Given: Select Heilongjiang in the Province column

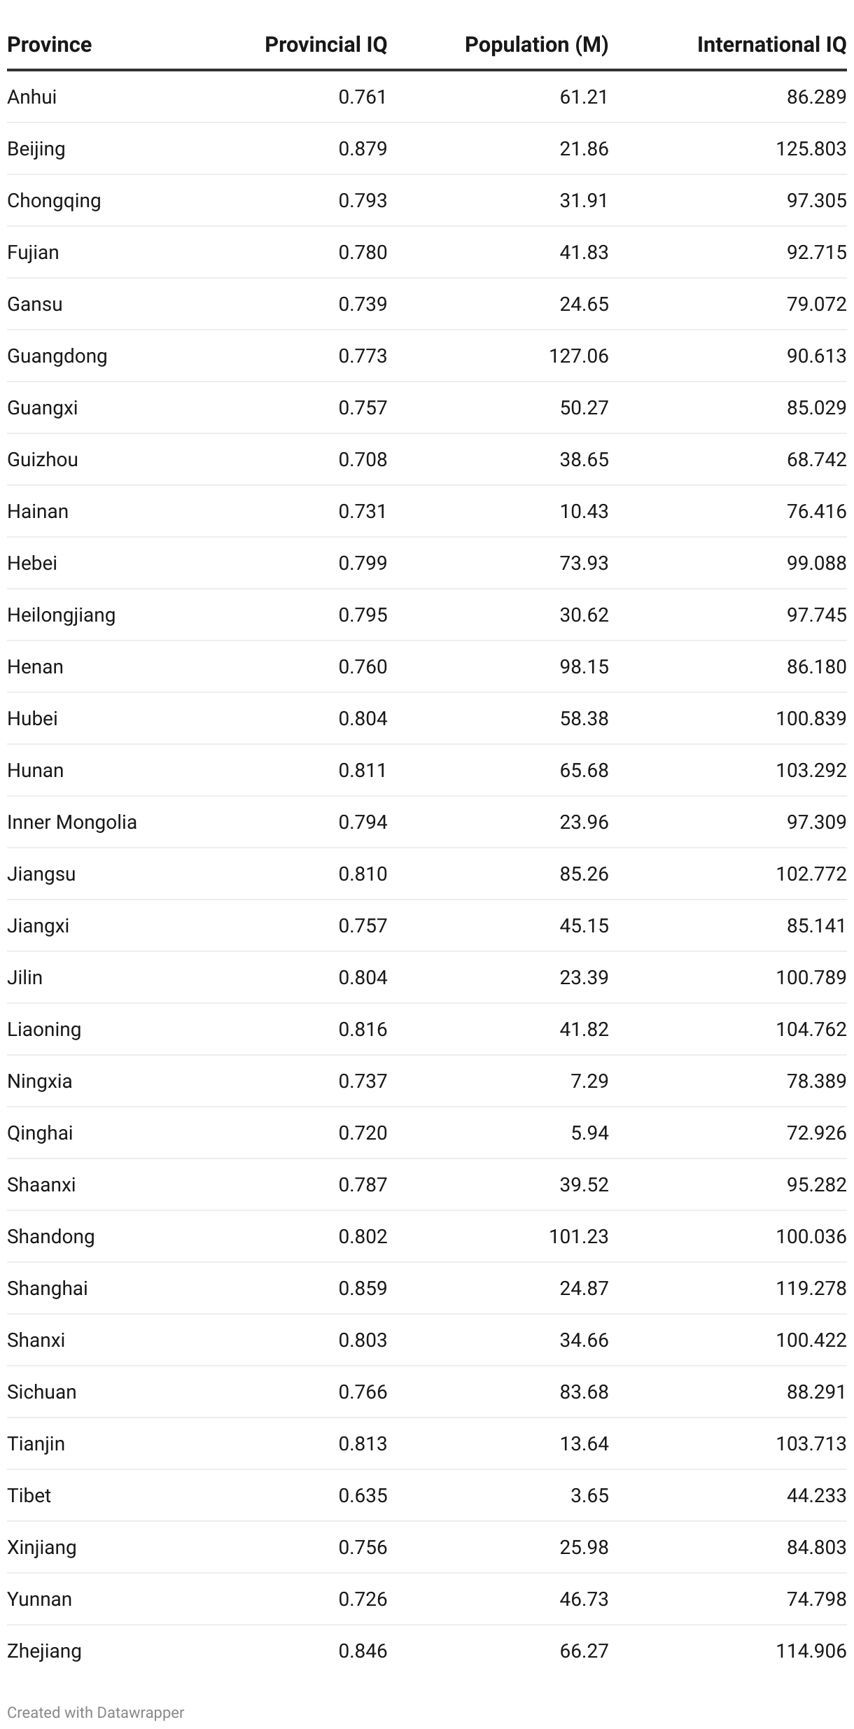Looking at the screenshot, I should 62,615.
